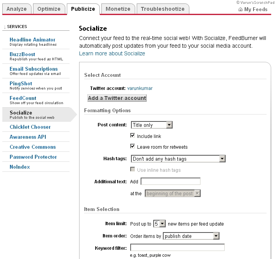Click 'e.g. toast, purple cow' hint text
The width and height of the screenshot is (275, 259).
pyautogui.click(x=150, y=255)
